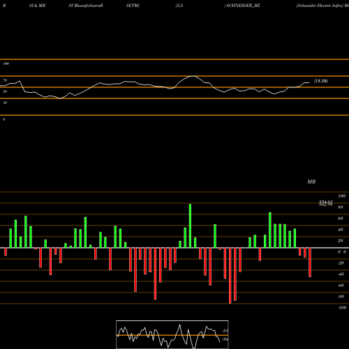Open the mini oscillator thumbnail chart
349x349 pixels.
[172, 334]
